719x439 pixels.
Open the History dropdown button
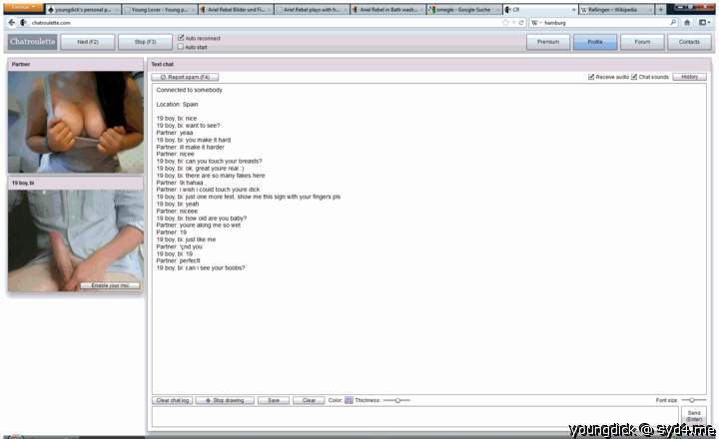click(x=689, y=77)
